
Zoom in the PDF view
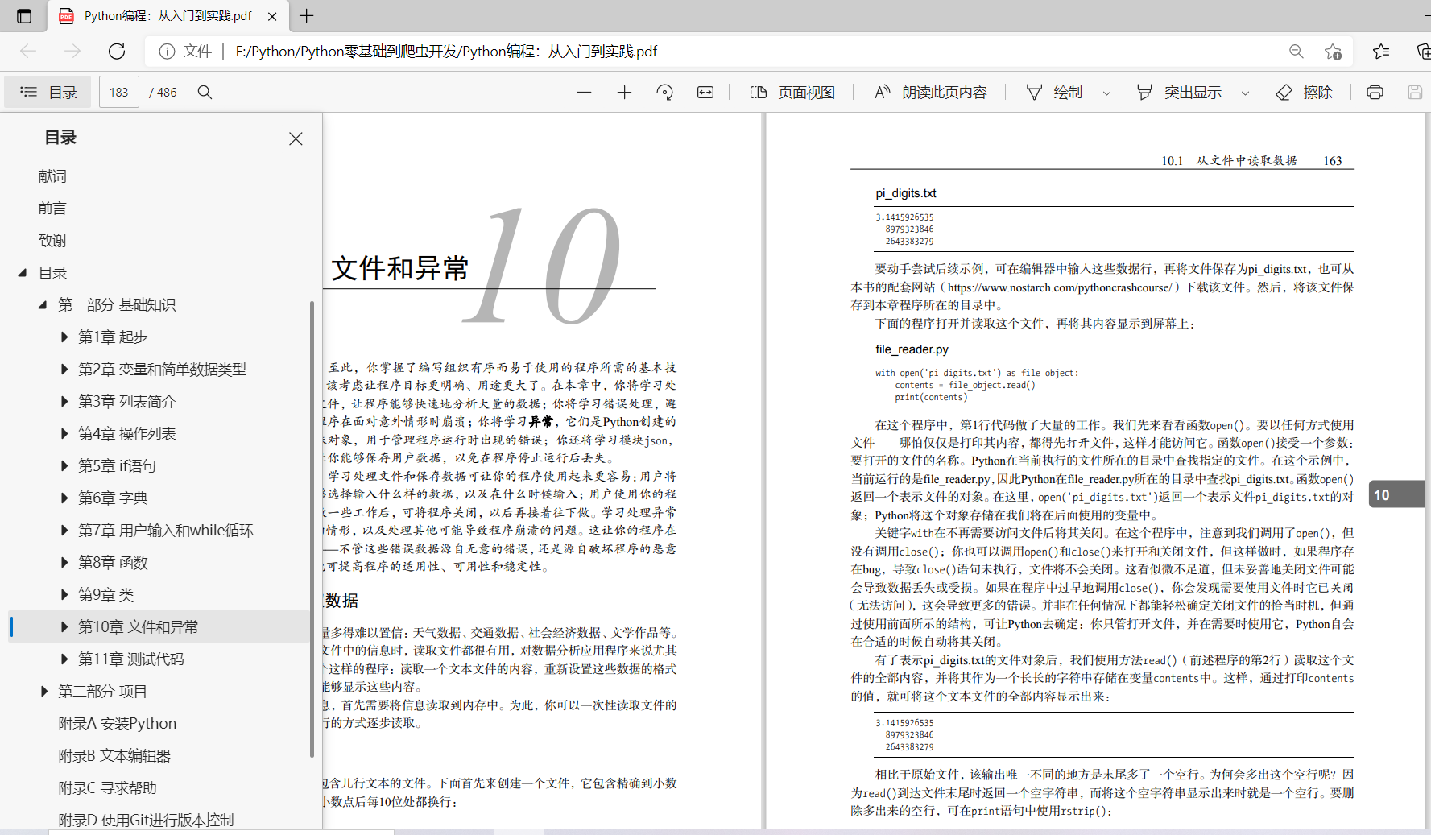click(624, 93)
